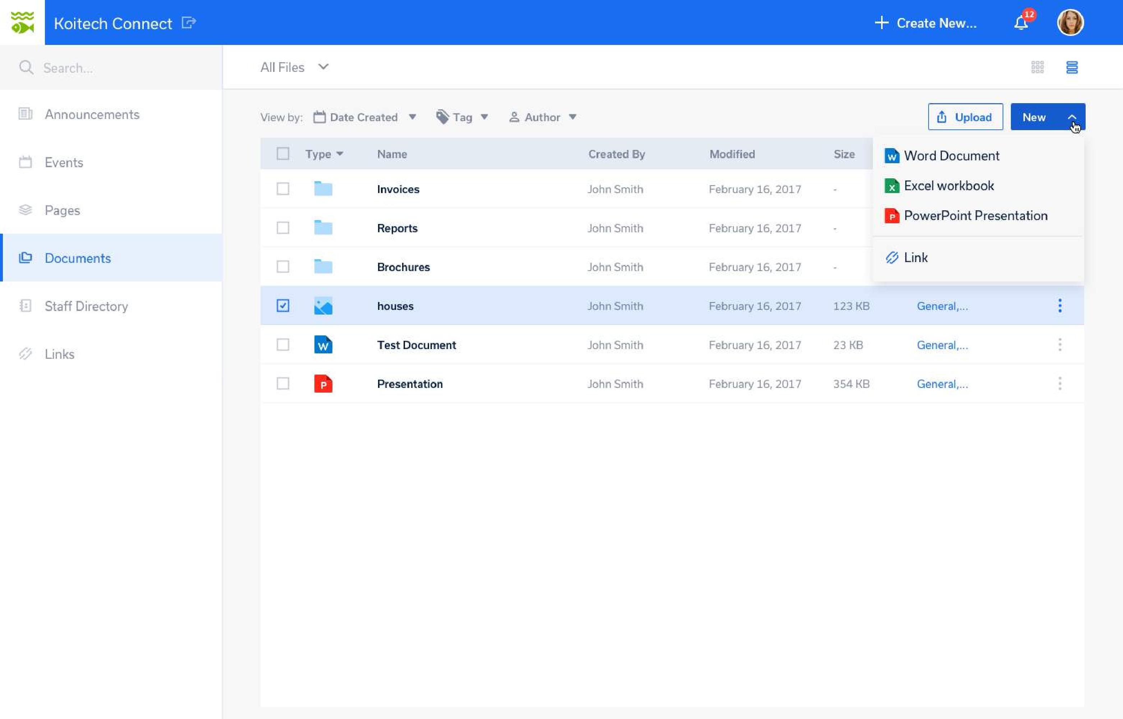Switch to list view layout icon

pos(1072,67)
